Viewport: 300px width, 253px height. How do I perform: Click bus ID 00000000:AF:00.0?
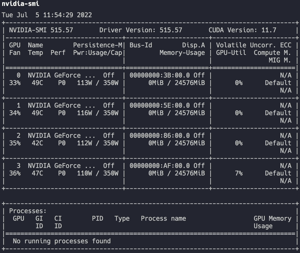(x=161, y=166)
